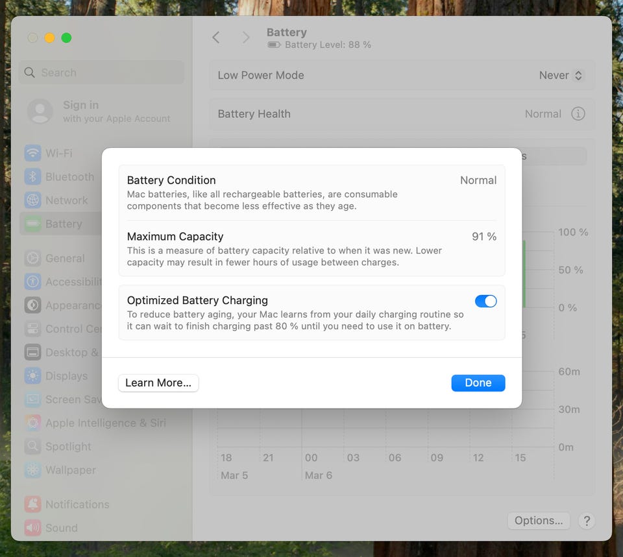This screenshot has width=623, height=557.
Task: Go back with the back chevron
Action: coord(216,38)
